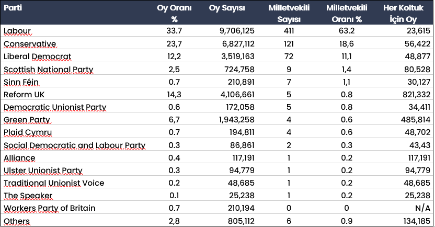This screenshot has height=227, width=435.
Task: Click the Reform UK cell
Action: click(23, 95)
